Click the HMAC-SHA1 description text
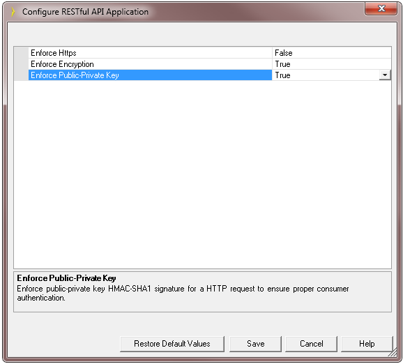The height and width of the screenshot is (364, 403). tap(129, 289)
